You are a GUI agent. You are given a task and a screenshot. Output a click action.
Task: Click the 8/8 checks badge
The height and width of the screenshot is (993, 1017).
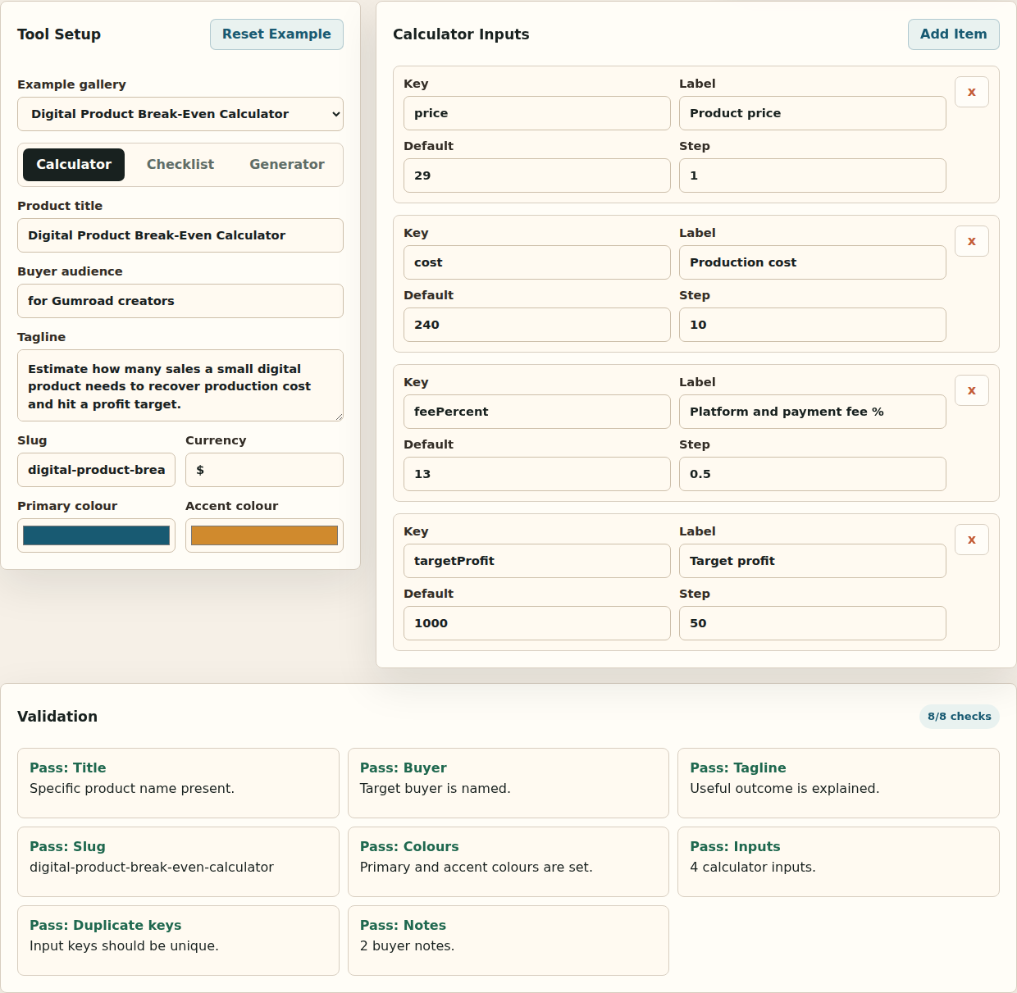[x=960, y=716]
